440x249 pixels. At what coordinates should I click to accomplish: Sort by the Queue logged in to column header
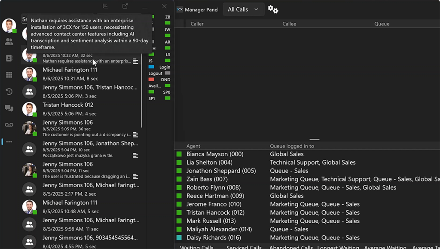(292, 146)
